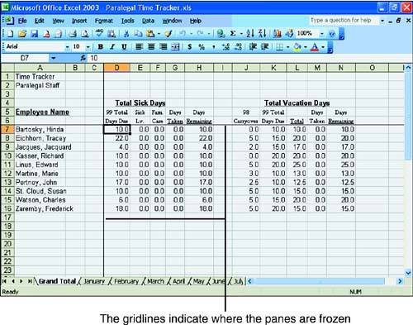The image size is (413, 325).
Task: Click the first-sheet tab scroll button
Action: coord(4,281)
